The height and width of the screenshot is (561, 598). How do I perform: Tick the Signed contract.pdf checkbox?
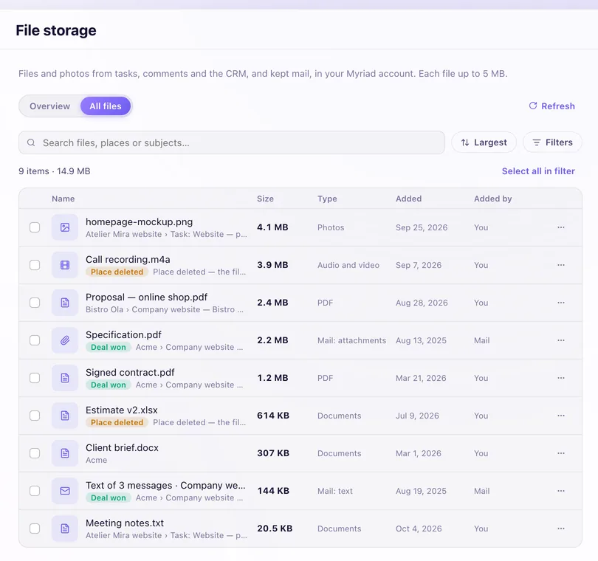click(35, 378)
